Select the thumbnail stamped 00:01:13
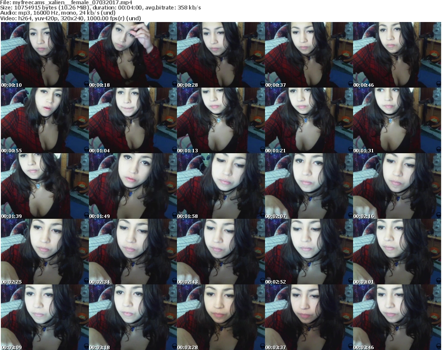This screenshot has height=350, width=442. pyautogui.click(x=221, y=120)
